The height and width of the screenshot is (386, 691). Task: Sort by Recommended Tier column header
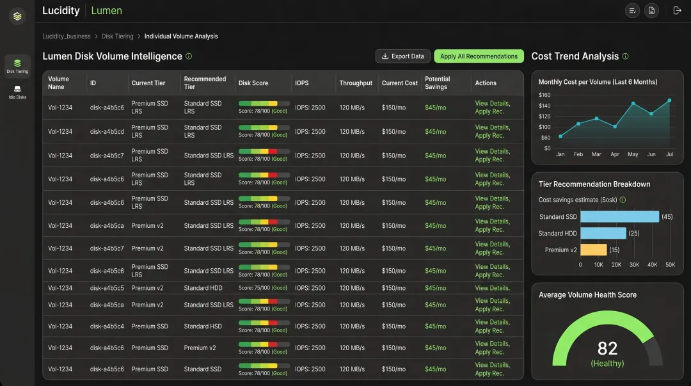tap(205, 83)
